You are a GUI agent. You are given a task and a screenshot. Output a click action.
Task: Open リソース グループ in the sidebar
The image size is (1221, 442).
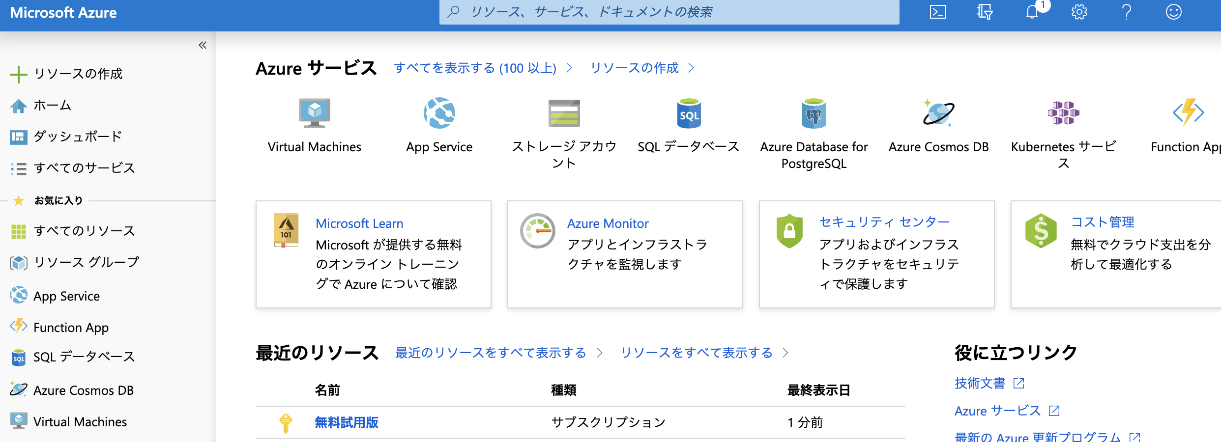point(87,263)
